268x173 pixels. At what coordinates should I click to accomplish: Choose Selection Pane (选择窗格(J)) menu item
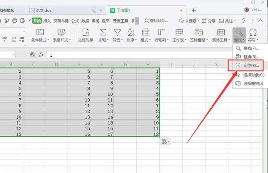tap(250, 84)
